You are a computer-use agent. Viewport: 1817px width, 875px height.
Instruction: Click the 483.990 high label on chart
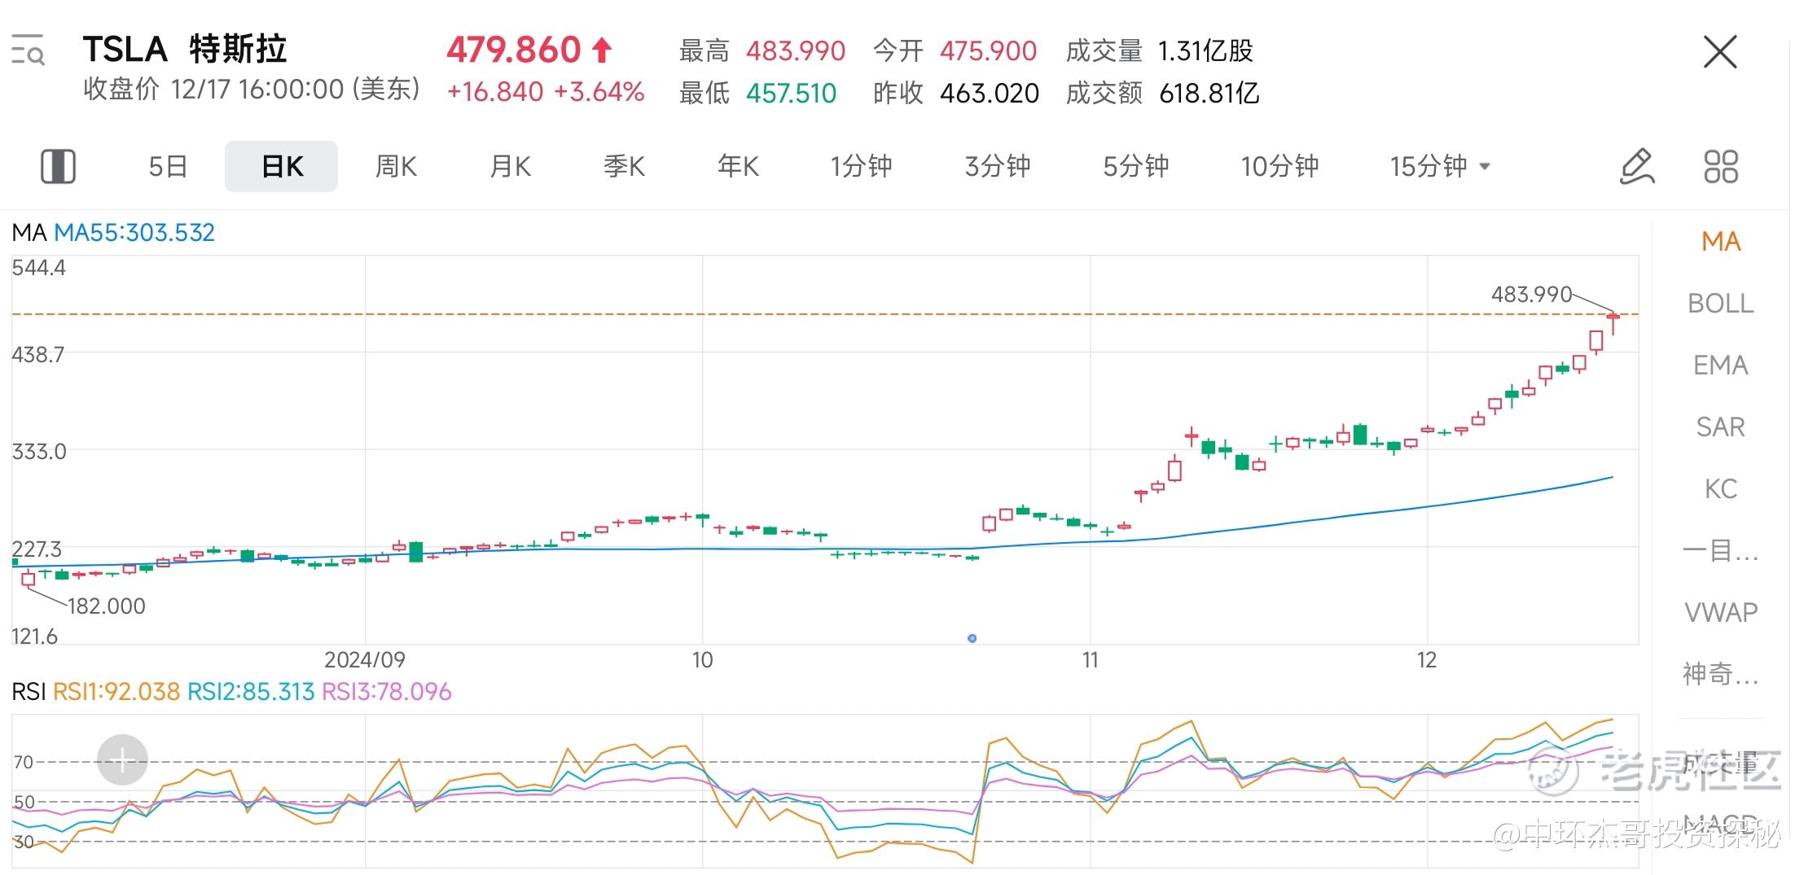1531,294
